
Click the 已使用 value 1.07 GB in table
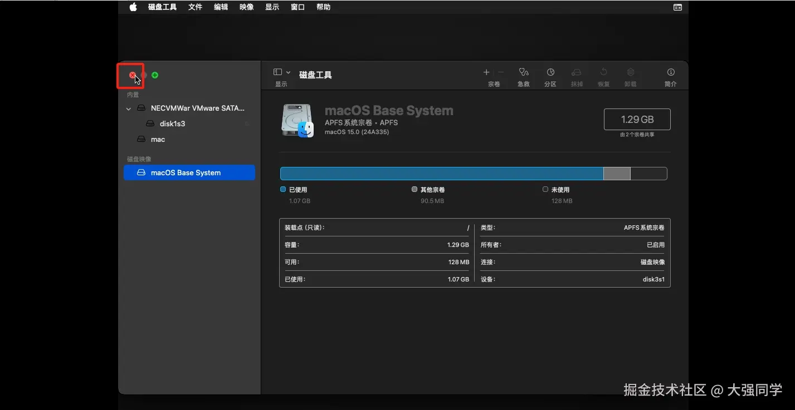pyautogui.click(x=458, y=279)
